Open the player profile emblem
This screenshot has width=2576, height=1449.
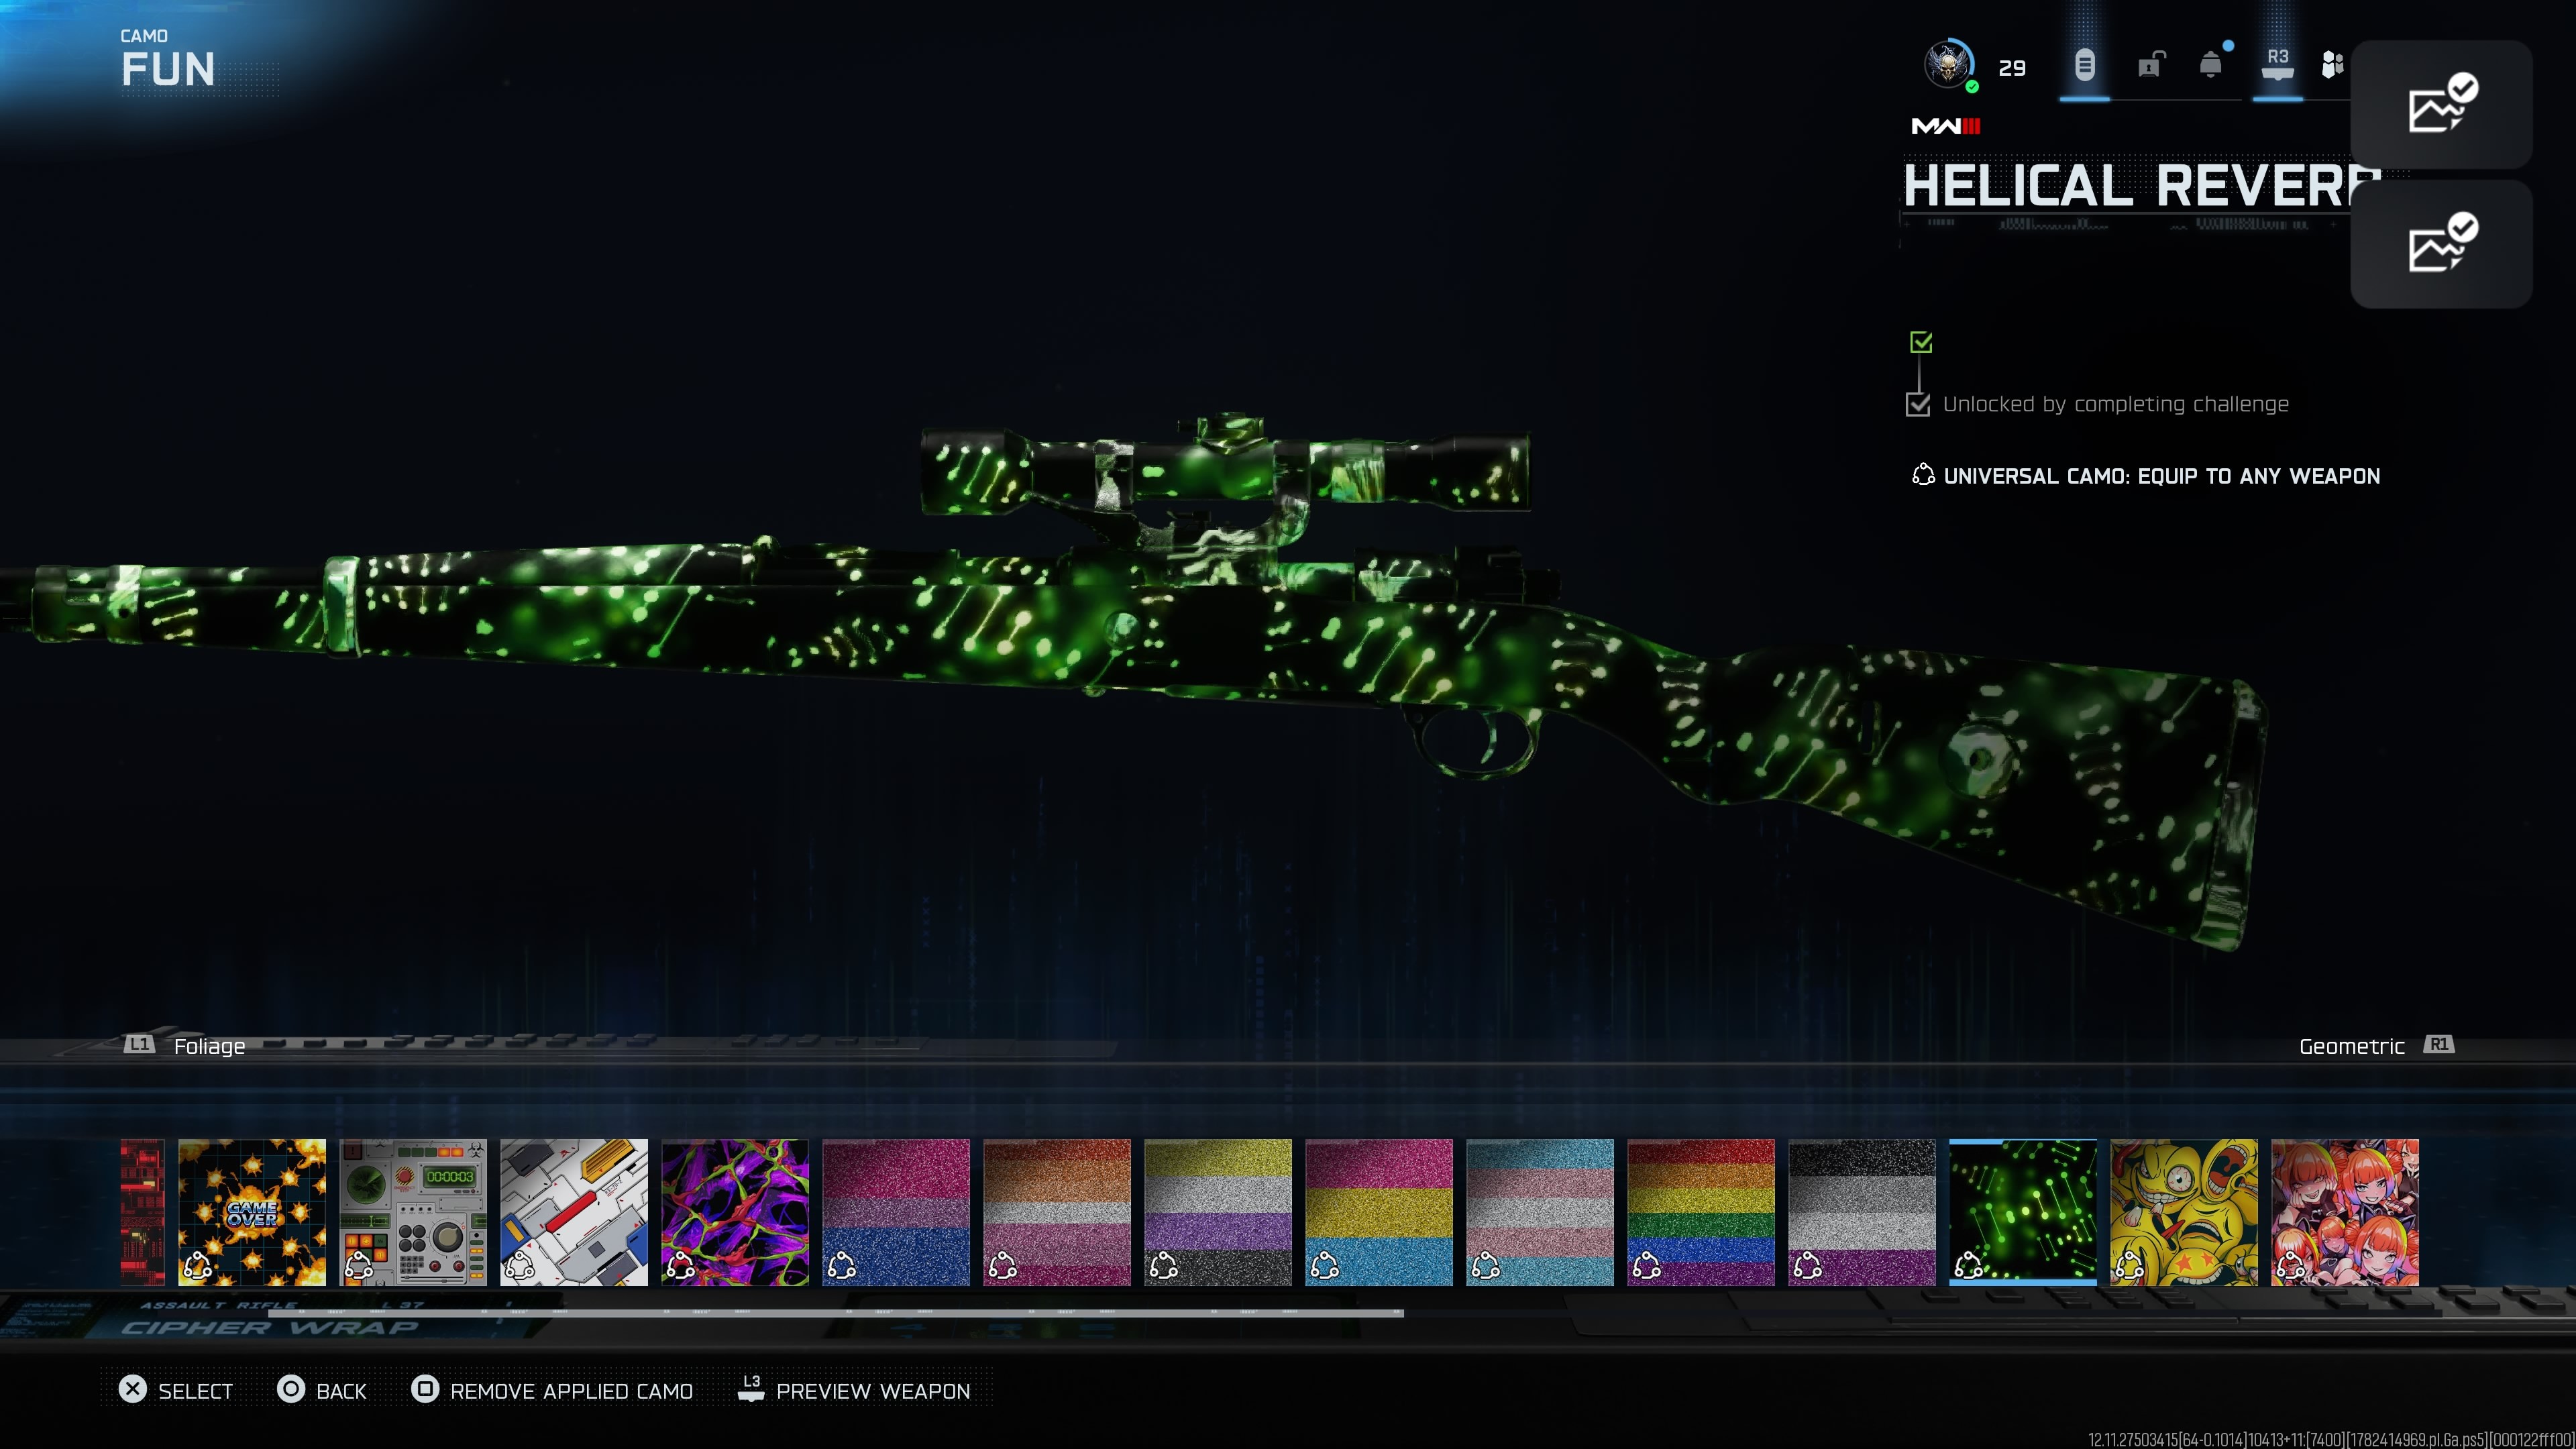[1949, 65]
